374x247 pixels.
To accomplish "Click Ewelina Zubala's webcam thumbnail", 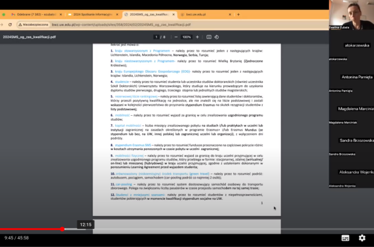I will click(x=352, y=15).
